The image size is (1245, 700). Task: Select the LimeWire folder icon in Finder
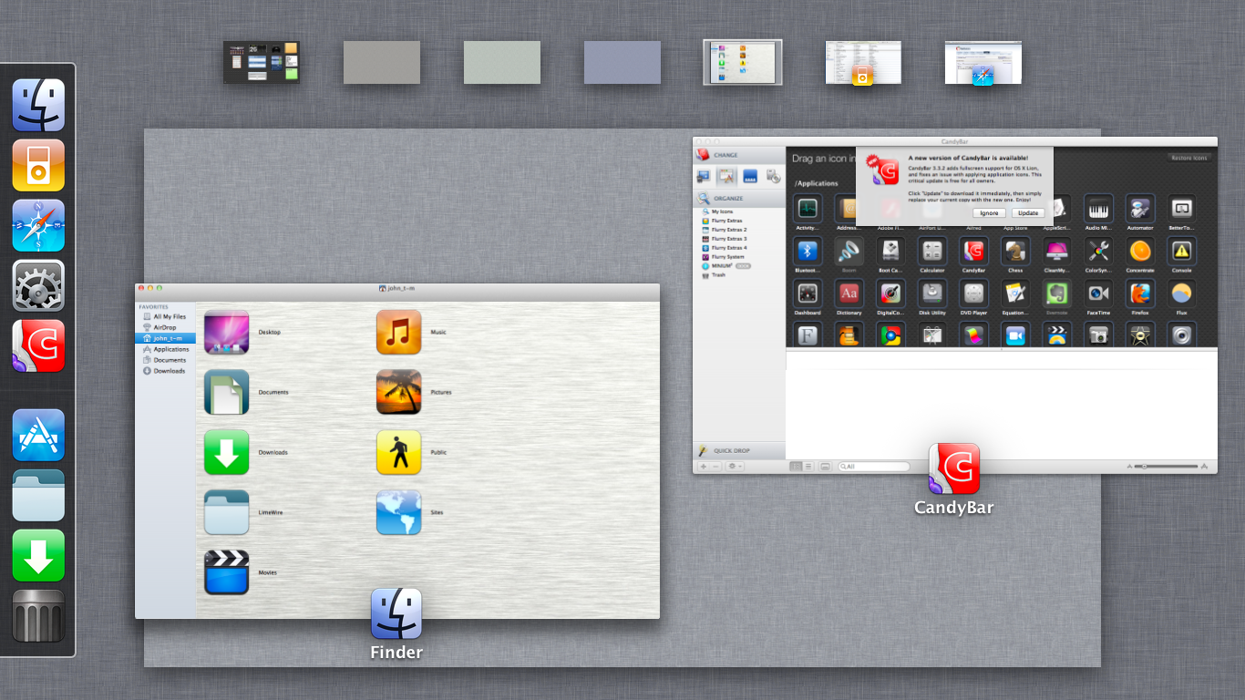point(227,512)
